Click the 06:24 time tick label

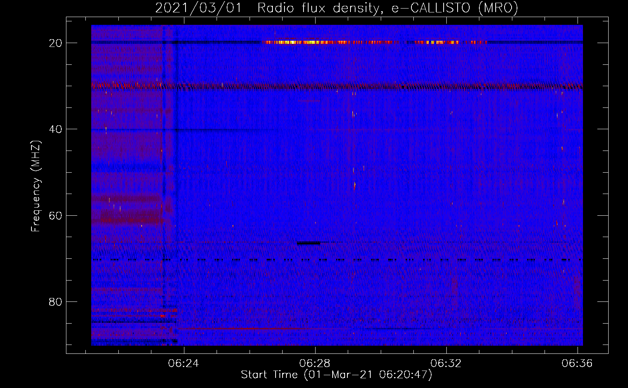[184, 363]
